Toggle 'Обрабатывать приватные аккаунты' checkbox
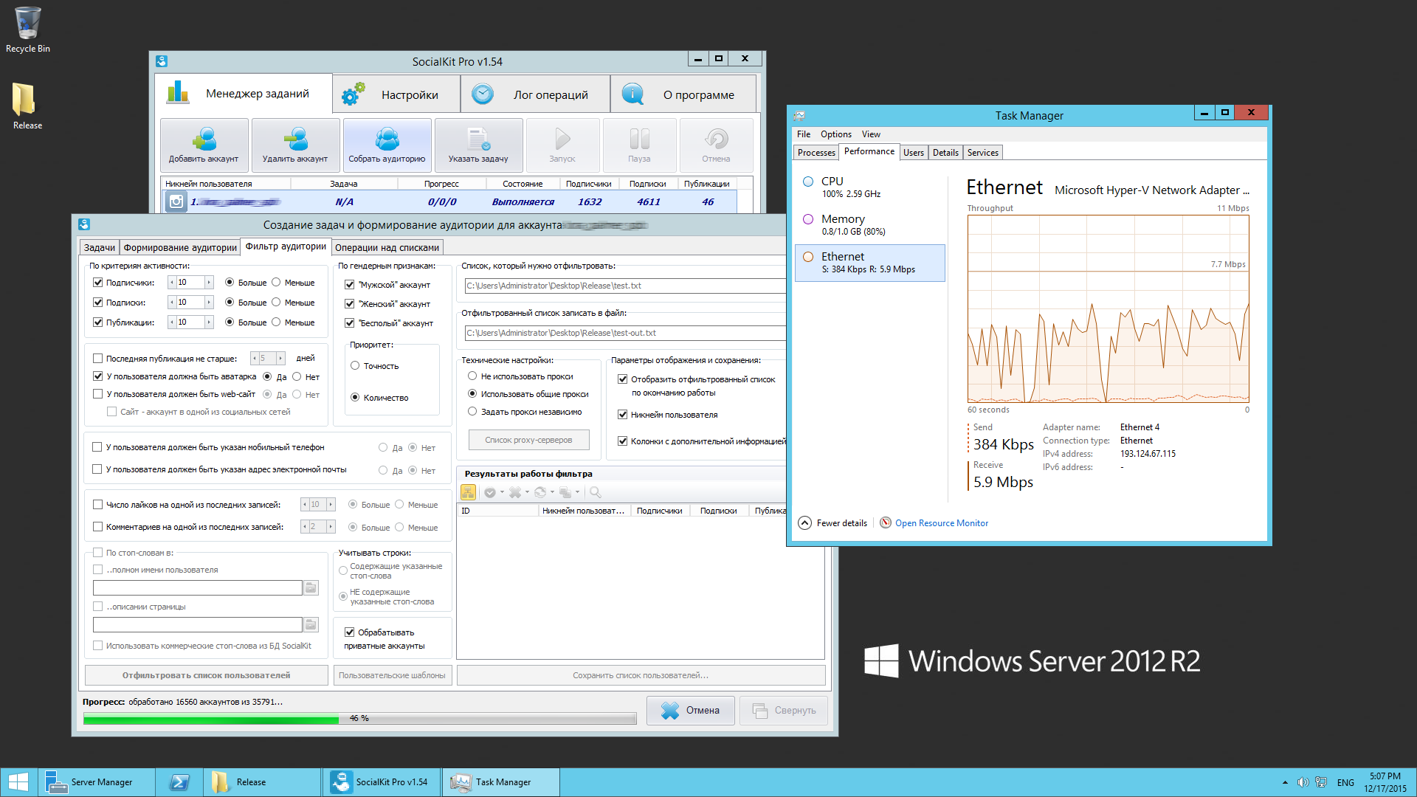This screenshot has width=1417, height=797. (x=350, y=632)
